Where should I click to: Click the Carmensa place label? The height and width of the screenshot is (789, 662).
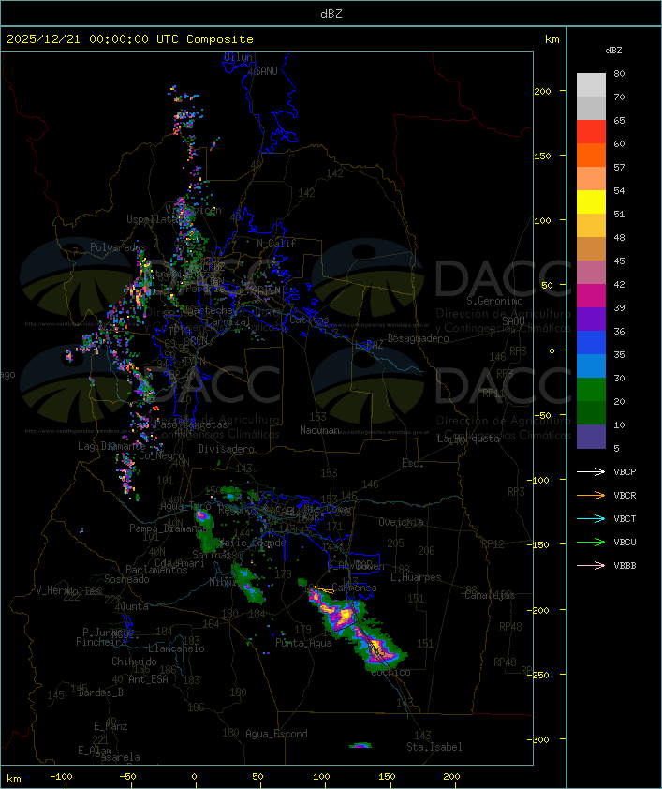point(354,588)
